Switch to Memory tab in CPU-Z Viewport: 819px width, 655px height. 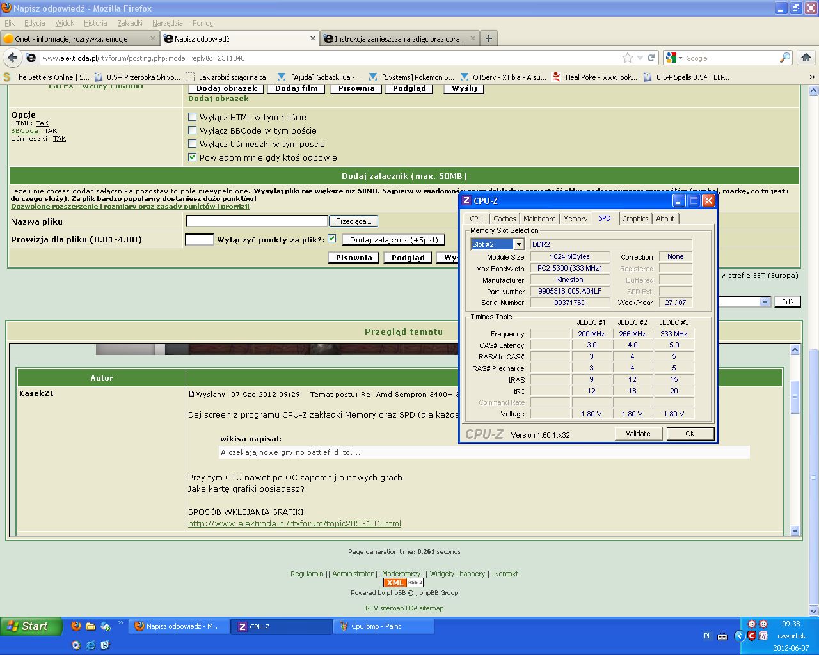[575, 219]
